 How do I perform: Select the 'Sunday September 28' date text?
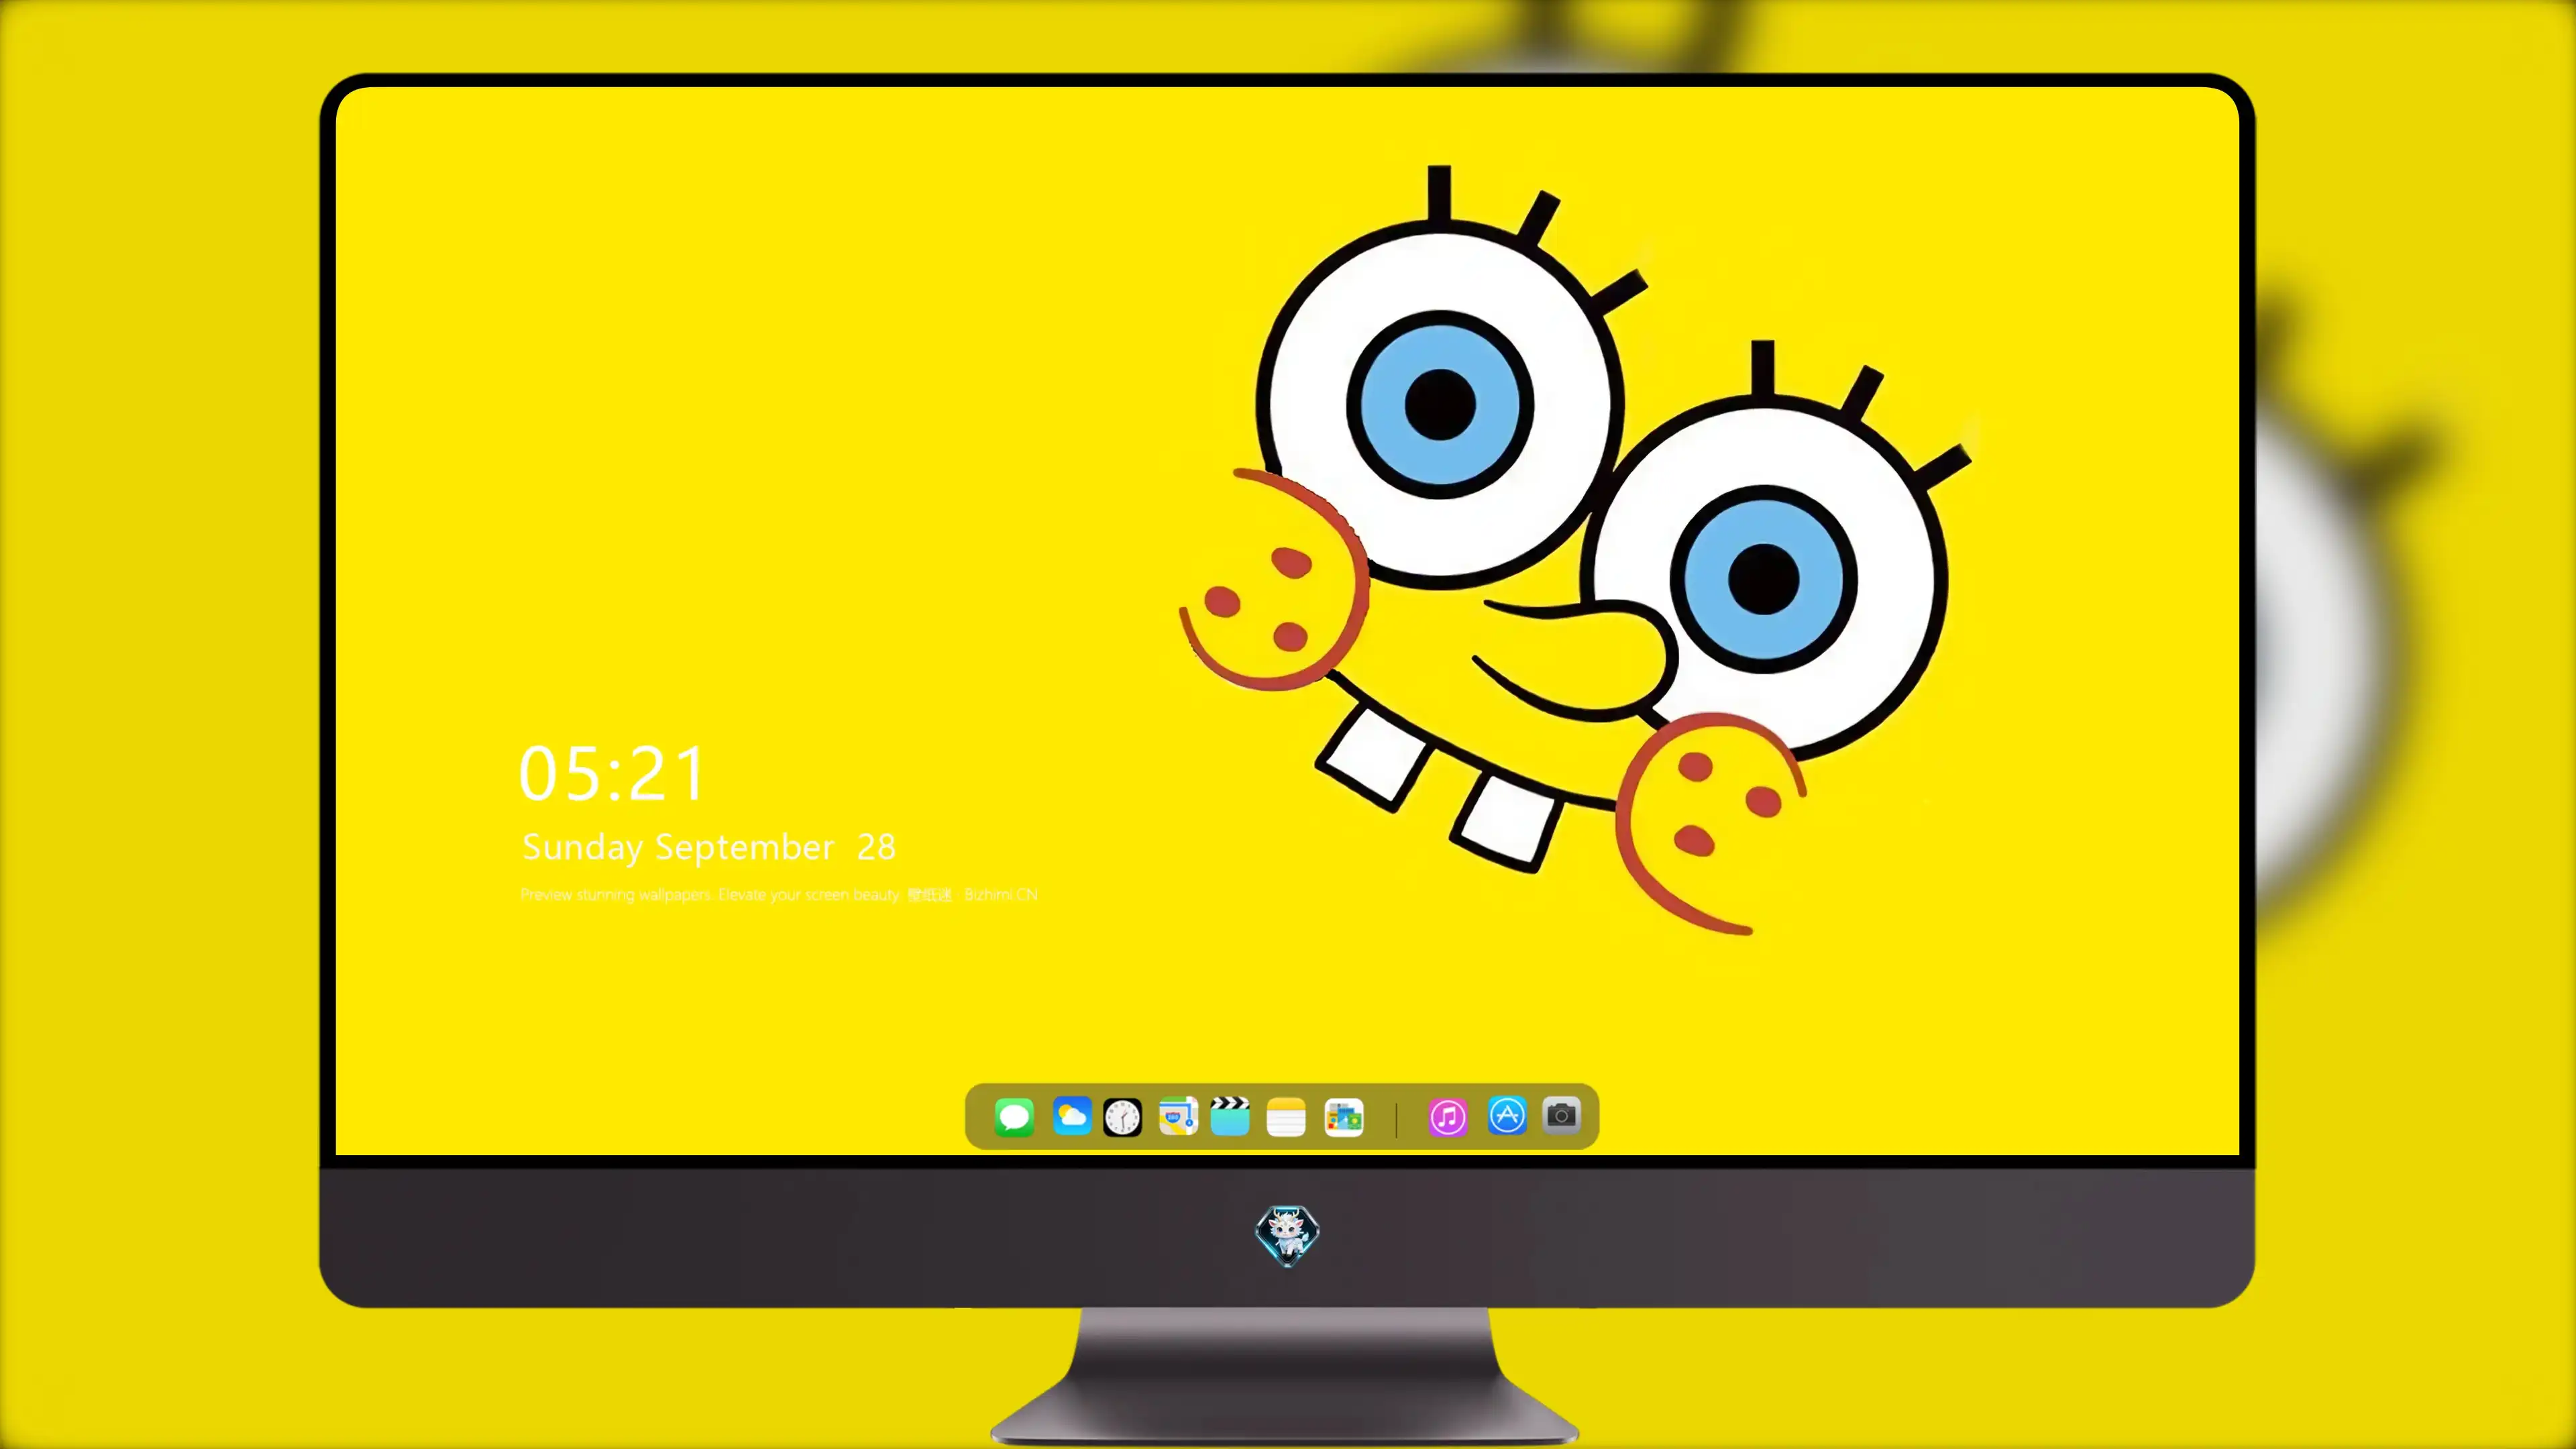pyautogui.click(x=708, y=847)
